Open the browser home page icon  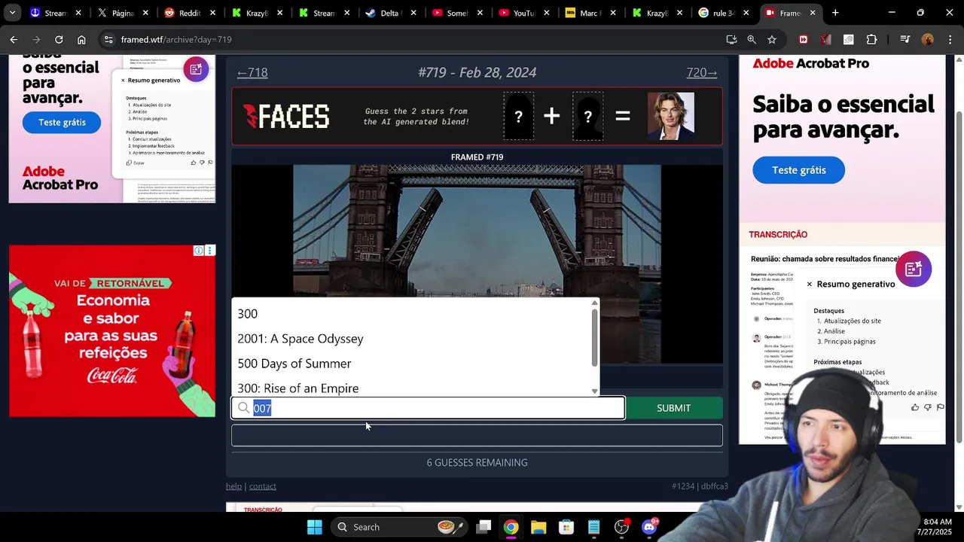[x=81, y=39]
